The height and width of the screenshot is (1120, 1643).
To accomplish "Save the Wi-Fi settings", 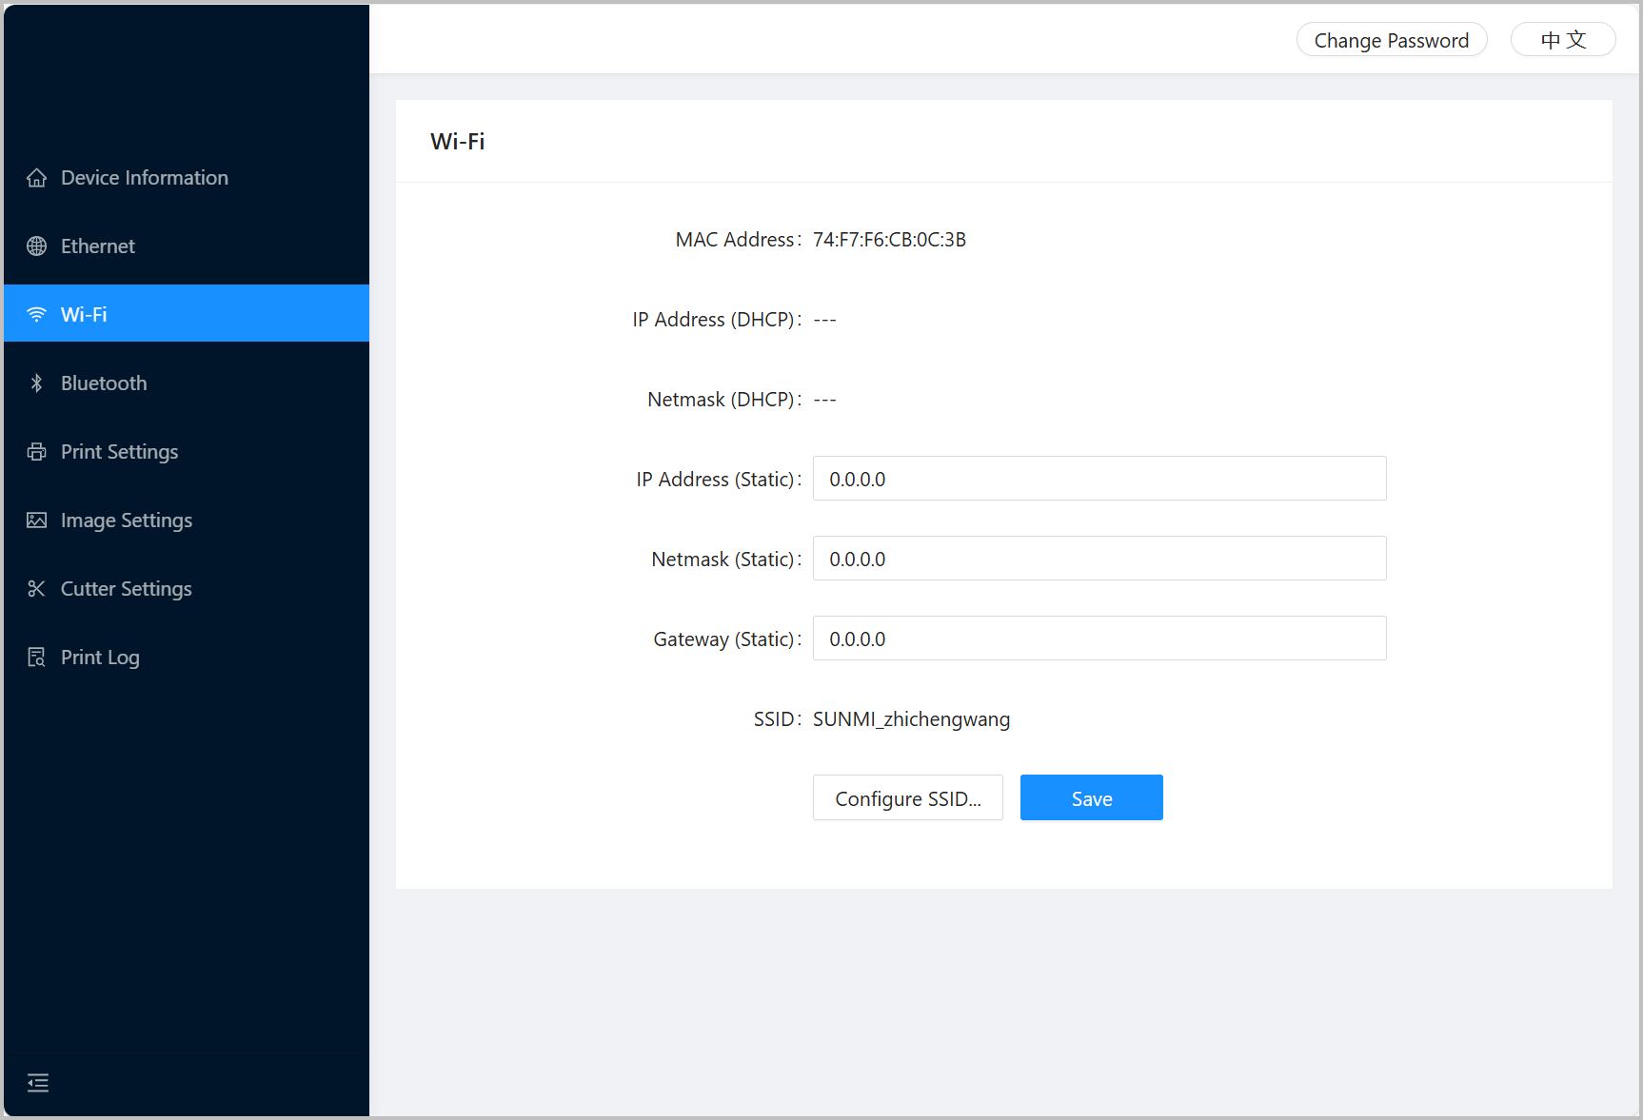I will click(x=1091, y=798).
